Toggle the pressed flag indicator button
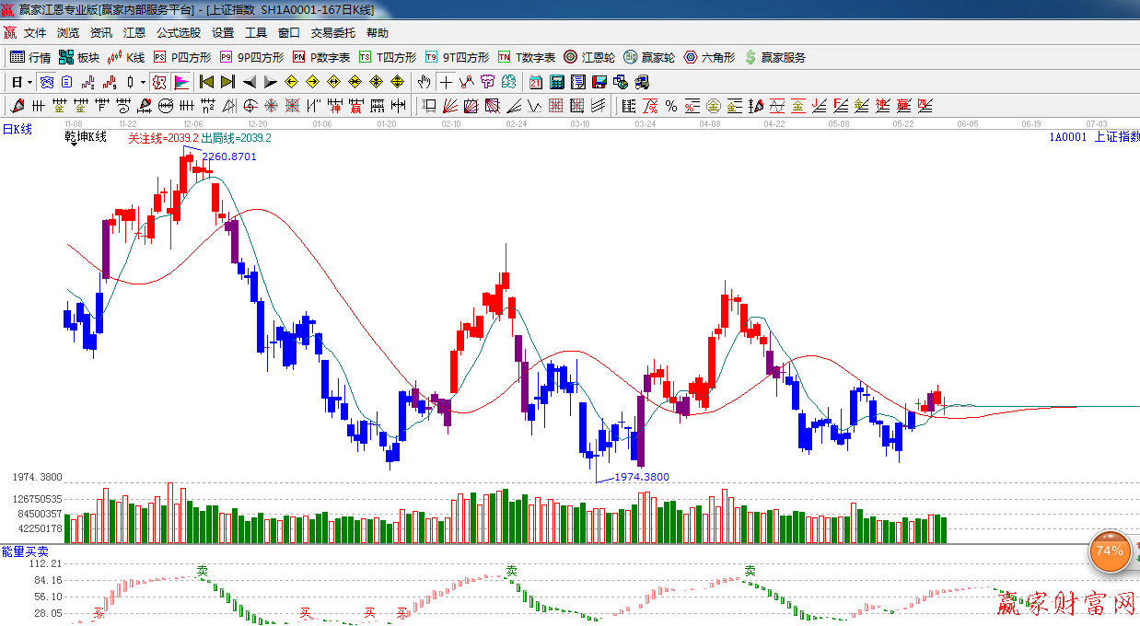Image resolution: width=1140 pixels, height=626 pixels. tap(181, 82)
